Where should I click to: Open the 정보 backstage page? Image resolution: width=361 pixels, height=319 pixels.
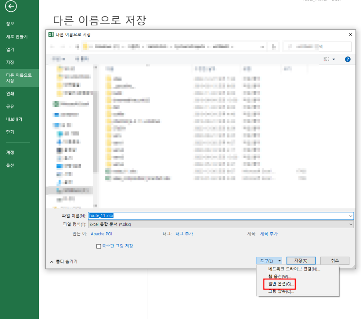(x=10, y=24)
